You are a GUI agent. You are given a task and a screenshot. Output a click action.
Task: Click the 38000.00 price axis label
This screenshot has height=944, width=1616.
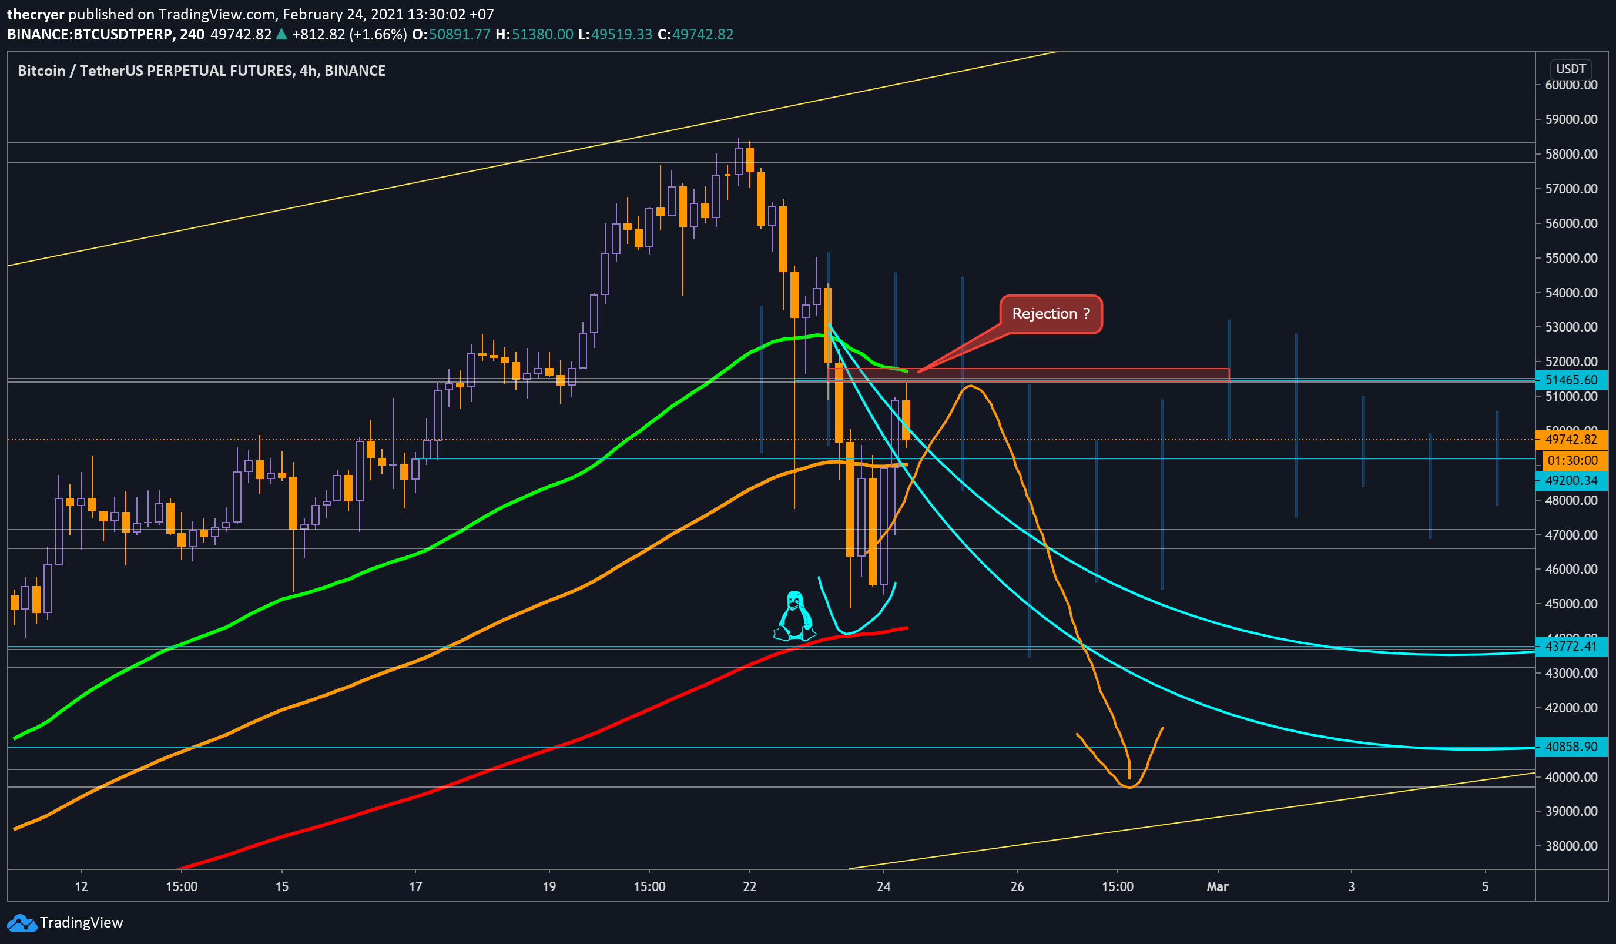click(x=1571, y=846)
